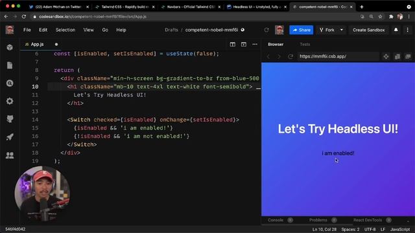415x233 pixels.
Task: Click the 'Let's Try Headless UI!' heading in preview
Action: pos(338,129)
